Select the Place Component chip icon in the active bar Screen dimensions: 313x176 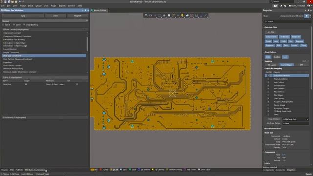tap(169, 15)
